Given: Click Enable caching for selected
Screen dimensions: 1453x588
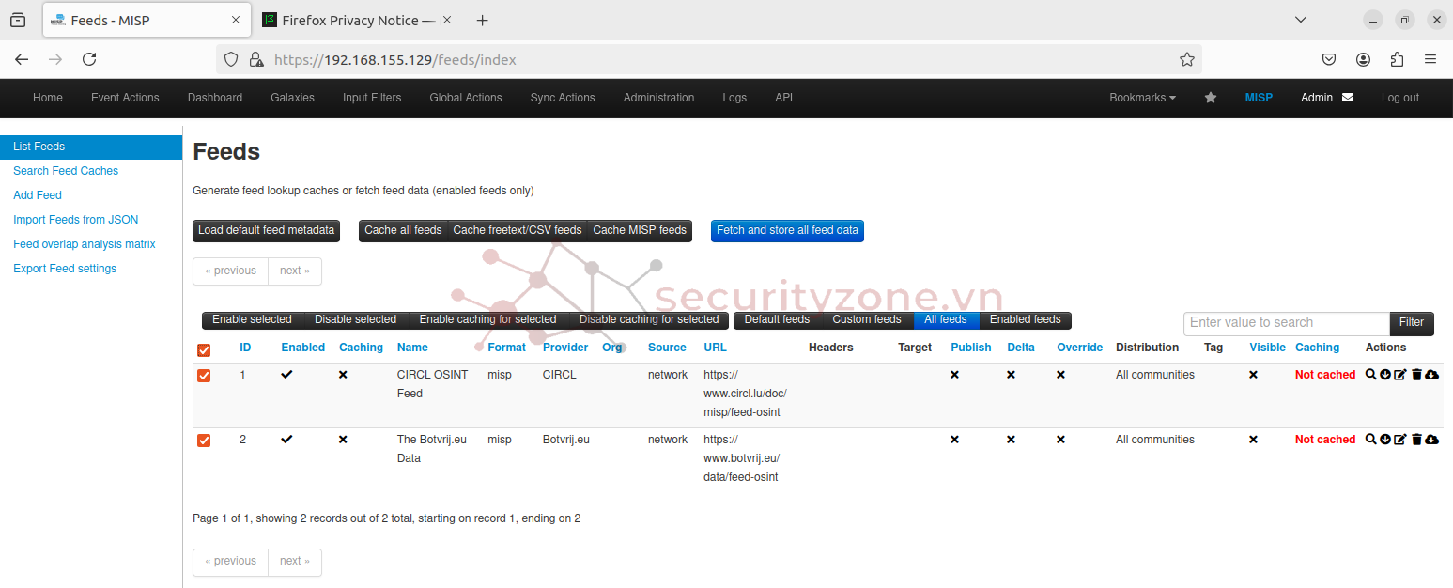Looking at the screenshot, I should pyautogui.click(x=487, y=320).
